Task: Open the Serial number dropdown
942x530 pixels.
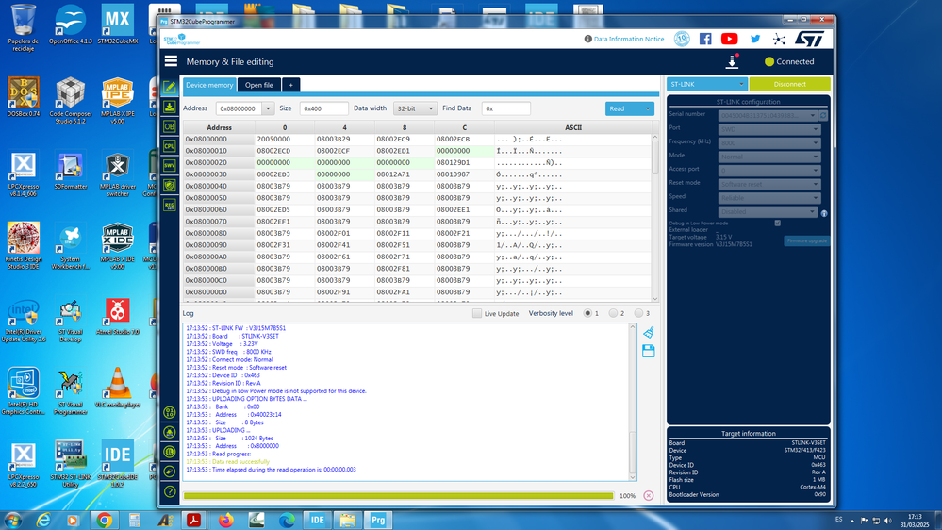Action: [x=768, y=115]
